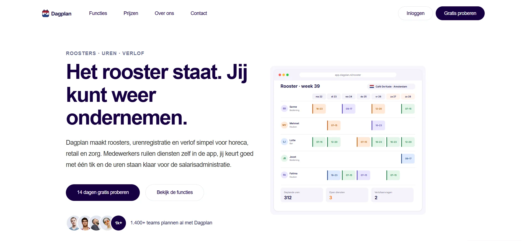Click the app.dagplan.nl/rooster address bar
The image size is (524, 241).
tap(348, 75)
